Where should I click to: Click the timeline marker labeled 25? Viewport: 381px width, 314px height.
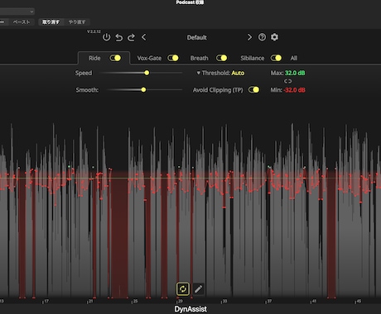point(135,302)
